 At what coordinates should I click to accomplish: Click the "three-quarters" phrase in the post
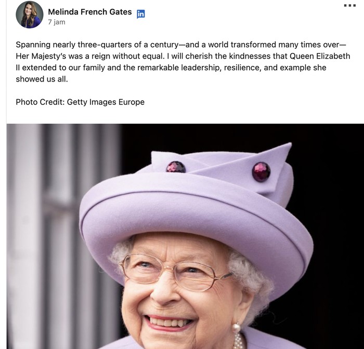pyautogui.click(x=122, y=45)
